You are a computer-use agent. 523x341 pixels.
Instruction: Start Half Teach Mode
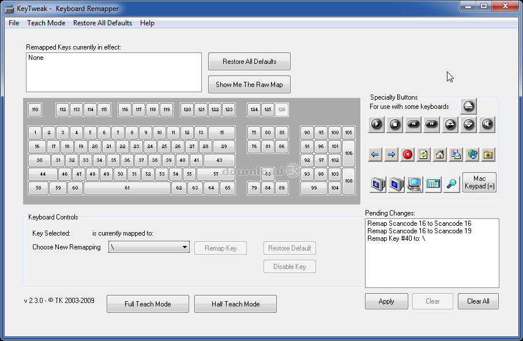tap(235, 304)
